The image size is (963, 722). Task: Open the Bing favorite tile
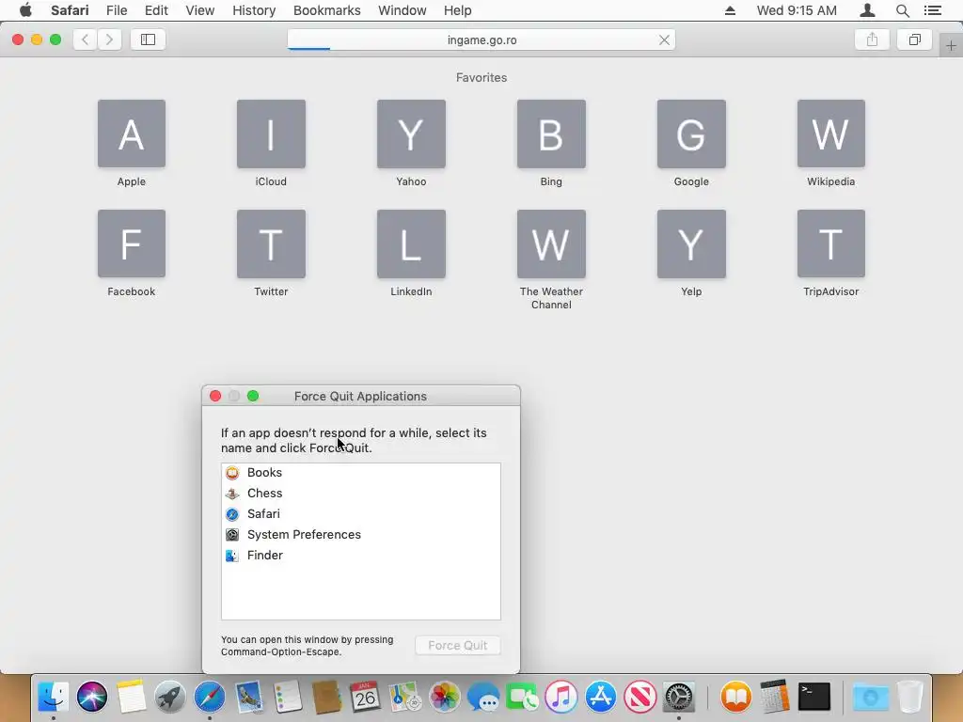(x=551, y=133)
